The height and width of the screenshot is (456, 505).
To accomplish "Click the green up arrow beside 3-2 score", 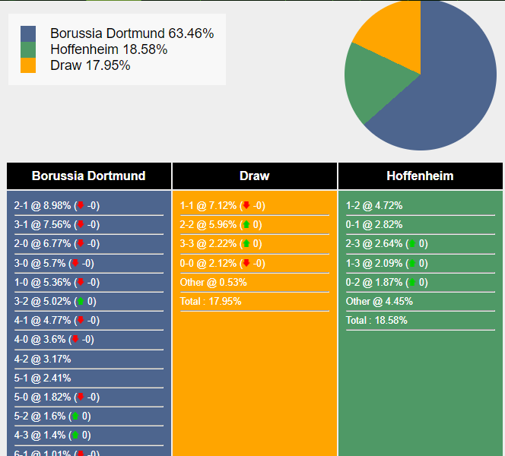I will [x=81, y=302].
